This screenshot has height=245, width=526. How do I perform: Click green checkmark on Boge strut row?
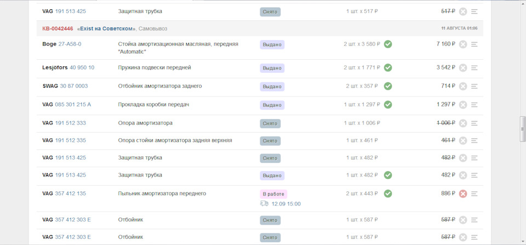tap(388, 44)
